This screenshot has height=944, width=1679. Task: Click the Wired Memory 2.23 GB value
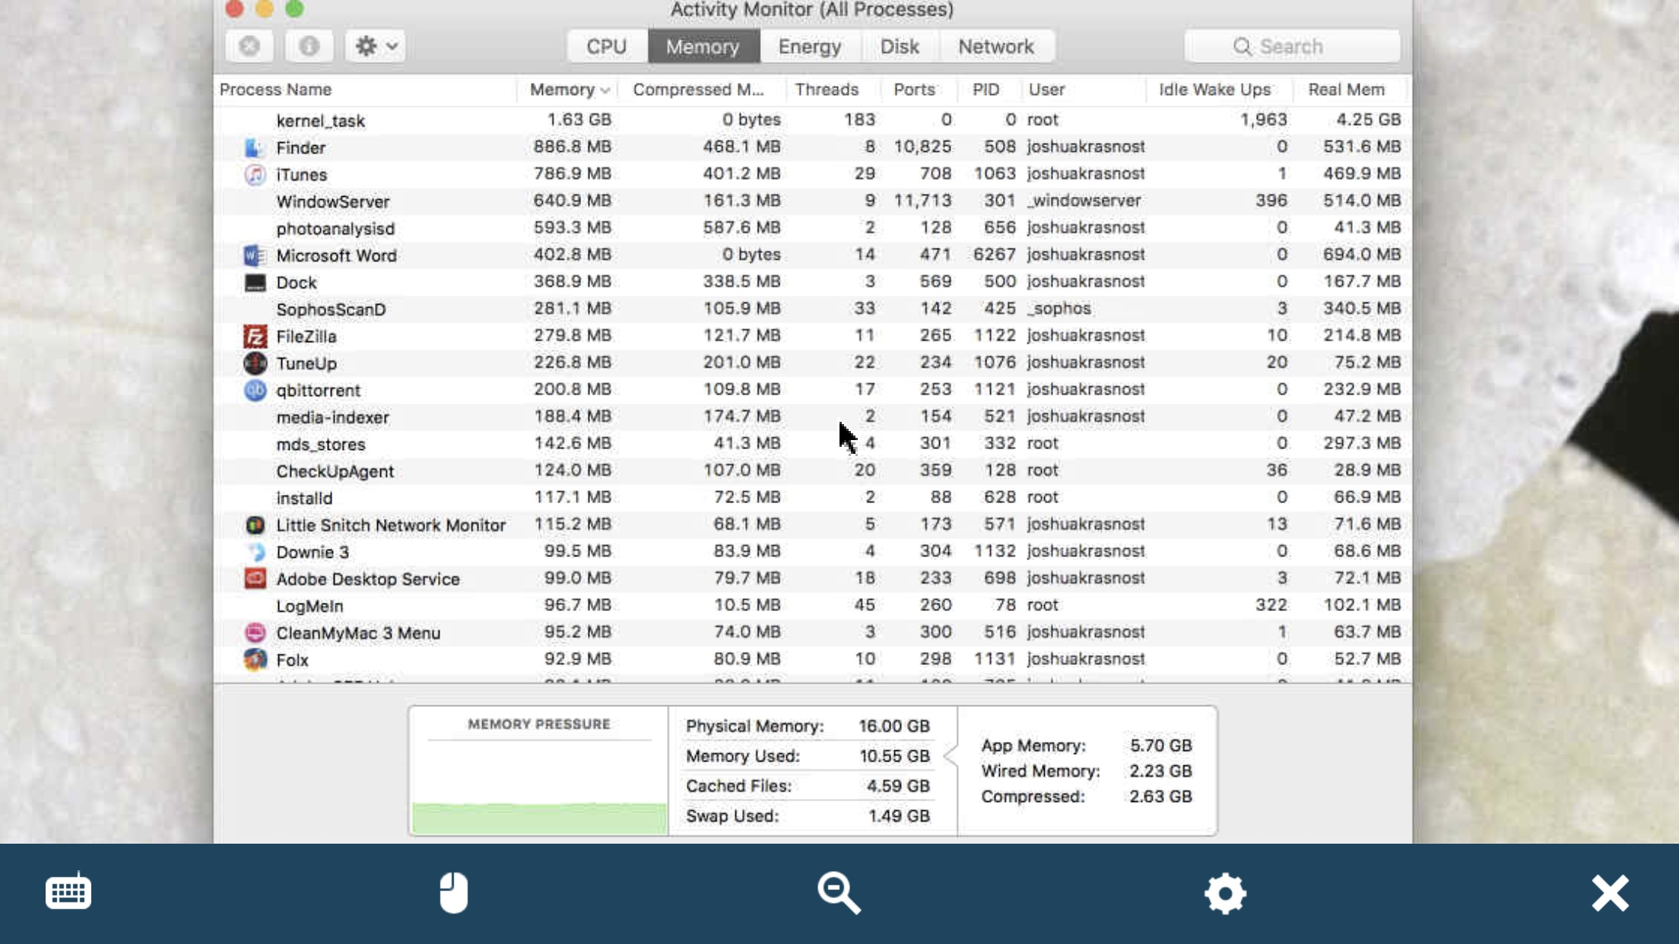pyautogui.click(x=1160, y=771)
